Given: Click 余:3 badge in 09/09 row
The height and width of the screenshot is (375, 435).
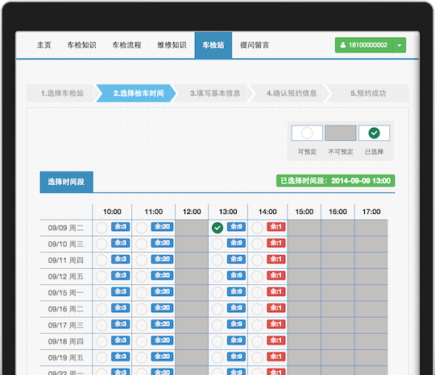Looking at the screenshot, I should tap(120, 227).
